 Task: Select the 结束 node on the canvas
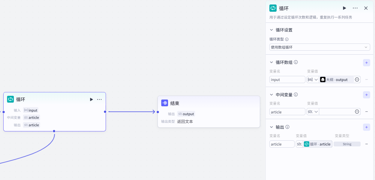click(208, 103)
